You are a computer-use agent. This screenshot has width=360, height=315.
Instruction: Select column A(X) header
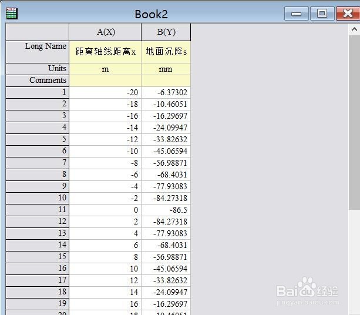[x=105, y=32]
